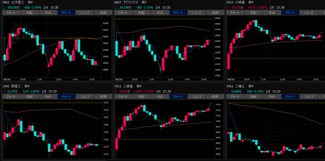325x161 pixels.
Task: Select チャート tab in 三機工 panel
Action: [x=290, y=96]
